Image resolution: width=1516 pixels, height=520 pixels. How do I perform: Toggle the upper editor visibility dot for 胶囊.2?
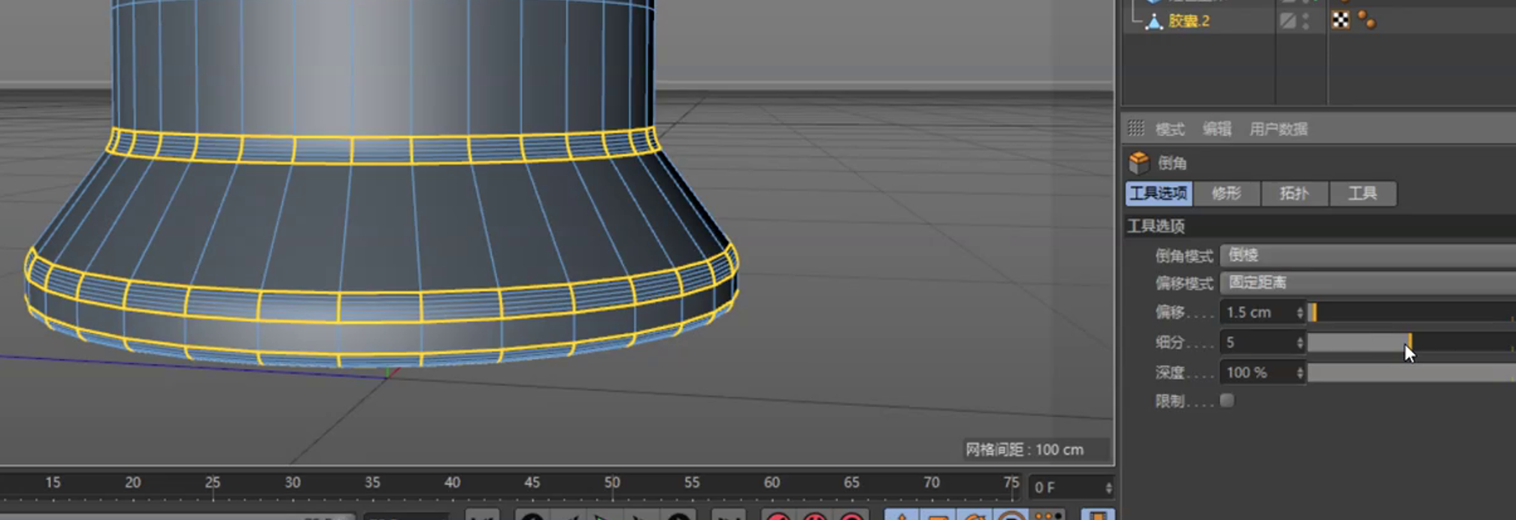1305,17
